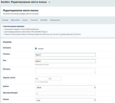
Task: Go to the Статистика tab
Action: tap(34, 20)
